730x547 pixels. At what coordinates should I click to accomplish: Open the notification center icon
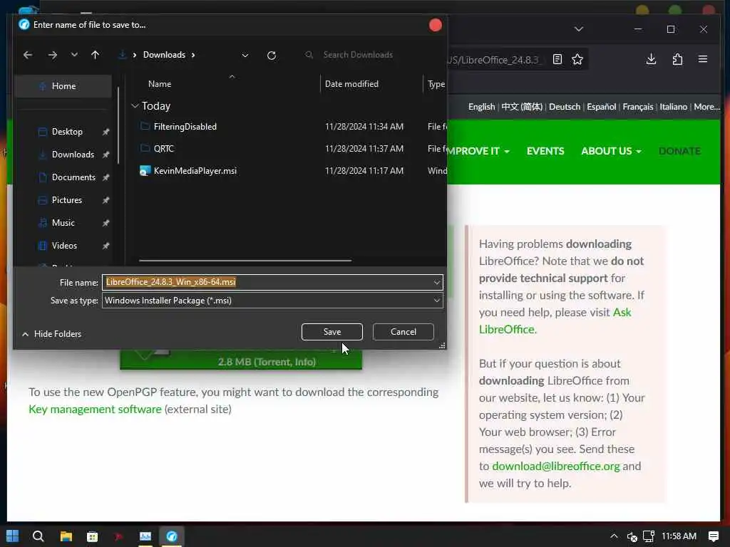click(713, 536)
